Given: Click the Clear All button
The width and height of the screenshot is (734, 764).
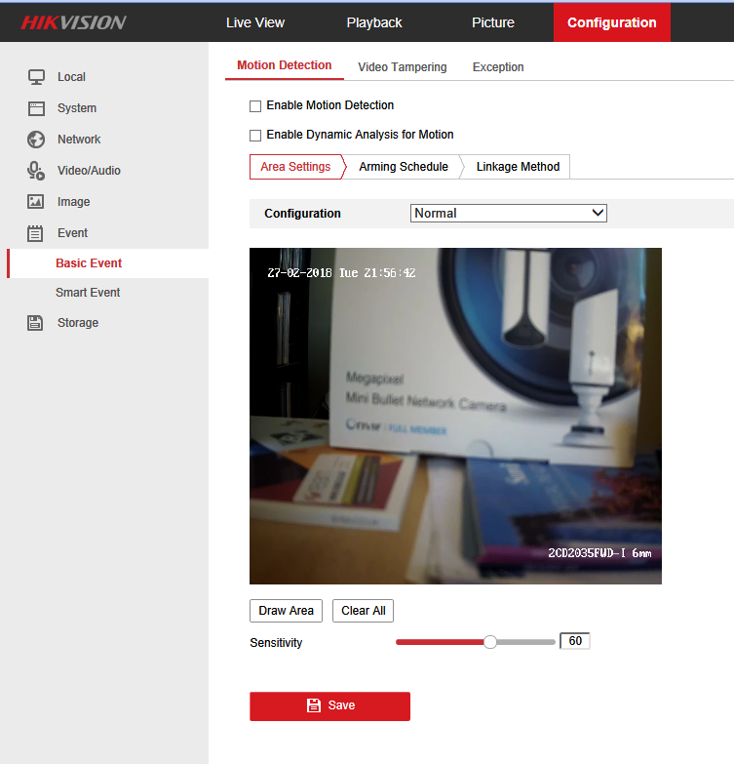Looking at the screenshot, I should 363,611.
